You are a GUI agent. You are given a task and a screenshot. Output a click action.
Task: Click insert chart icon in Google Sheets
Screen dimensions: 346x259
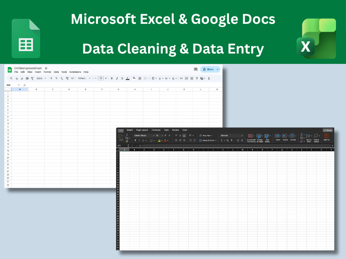click(x=192, y=78)
